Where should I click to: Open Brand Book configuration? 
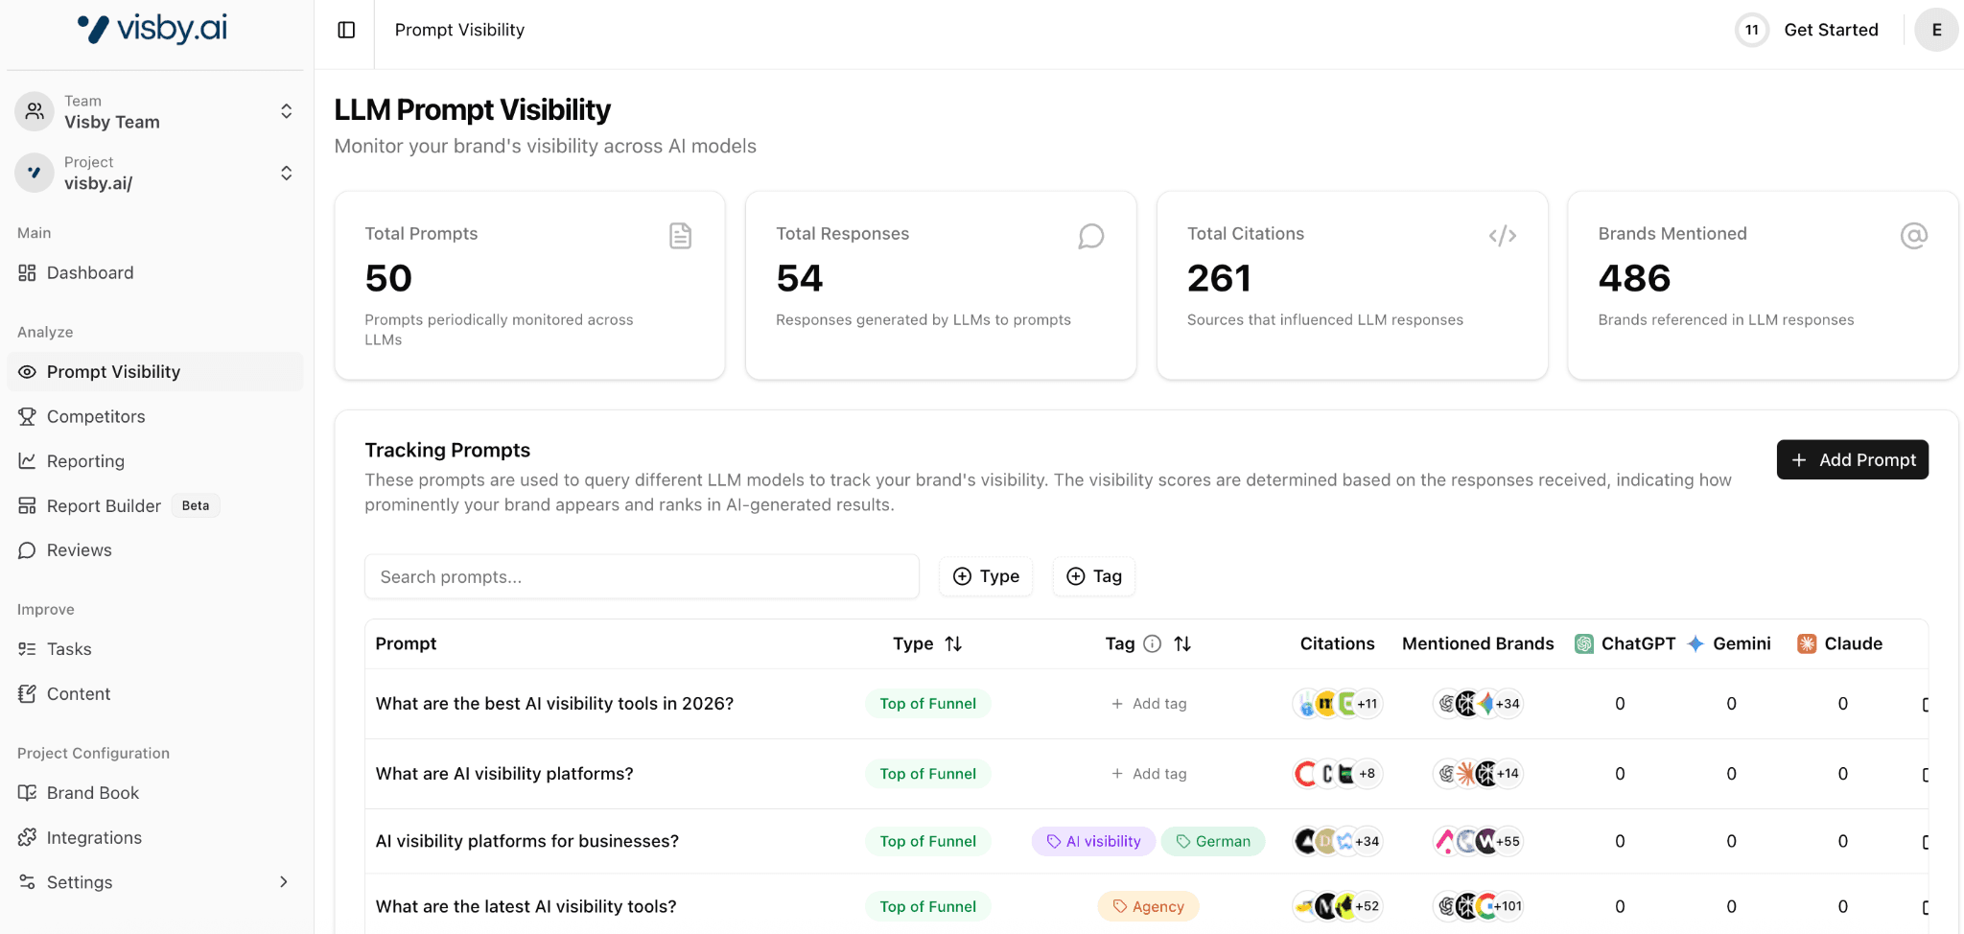(154, 793)
